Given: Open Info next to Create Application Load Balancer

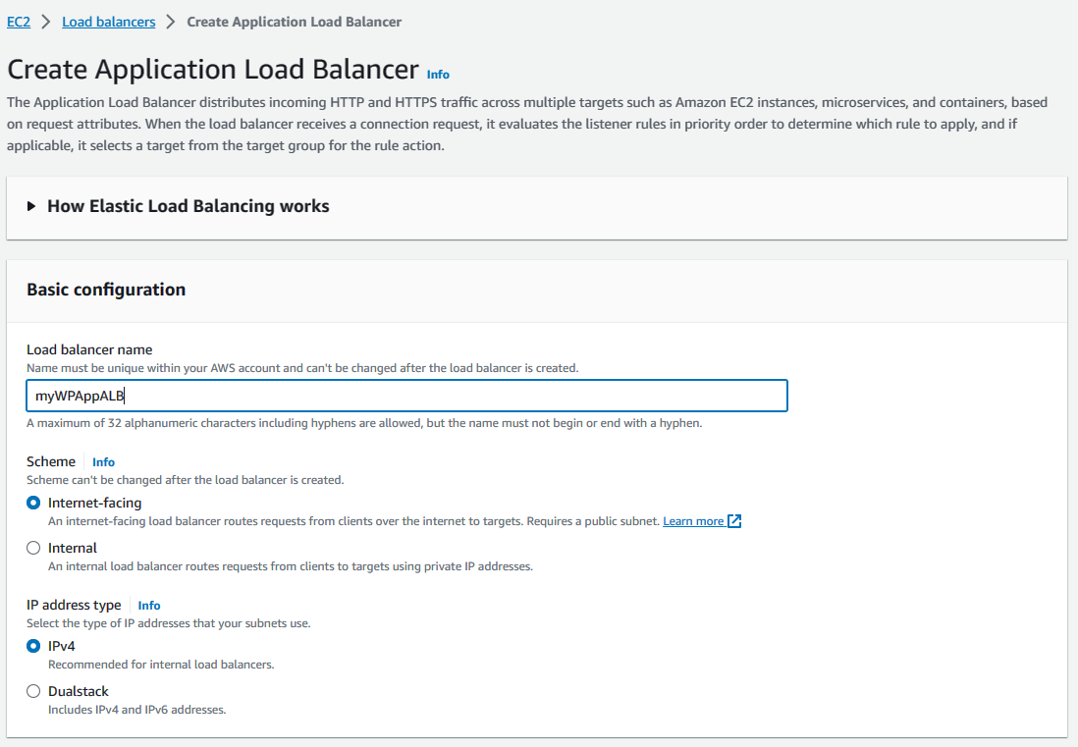Looking at the screenshot, I should 438,75.
